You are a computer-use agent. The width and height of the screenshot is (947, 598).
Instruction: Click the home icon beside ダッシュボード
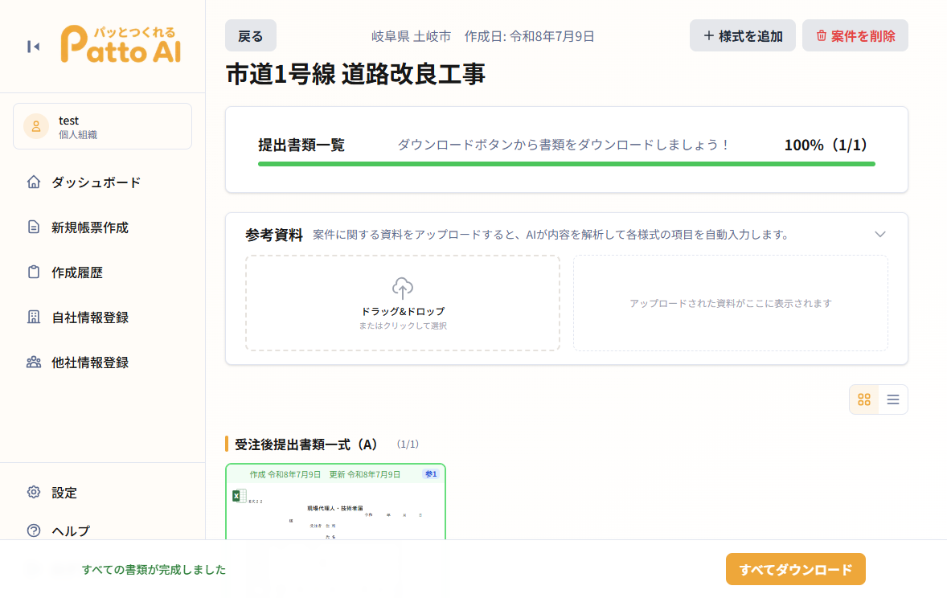coord(34,182)
